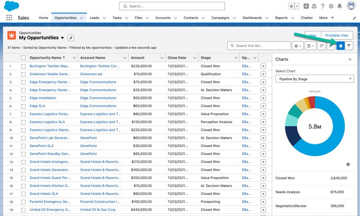Open the Help question mark icon
The height and width of the screenshot is (216, 360).
pos(323,6)
